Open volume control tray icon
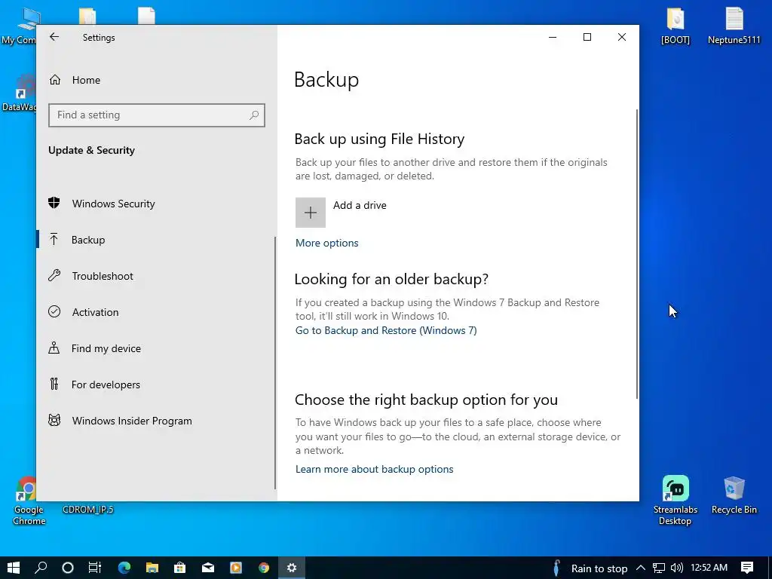Screen dimensions: 772x579 click(x=677, y=568)
